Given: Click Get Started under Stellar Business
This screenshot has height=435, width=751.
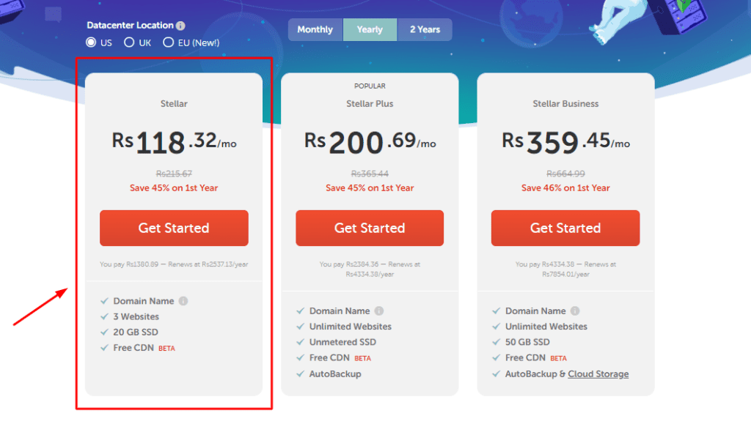Looking at the screenshot, I should click(x=565, y=228).
